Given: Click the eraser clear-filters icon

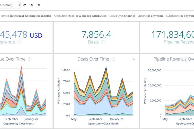Looking at the screenshot, I should coord(25,5).
